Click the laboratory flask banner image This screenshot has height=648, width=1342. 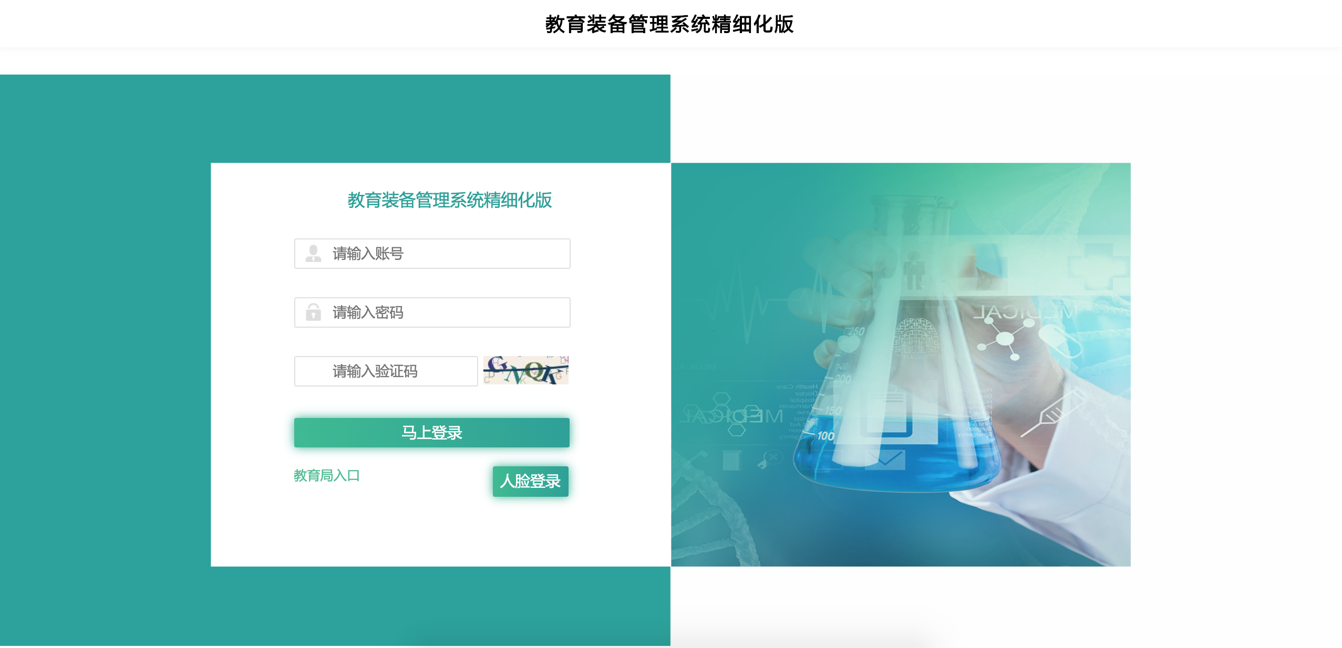tap(901, 364)
